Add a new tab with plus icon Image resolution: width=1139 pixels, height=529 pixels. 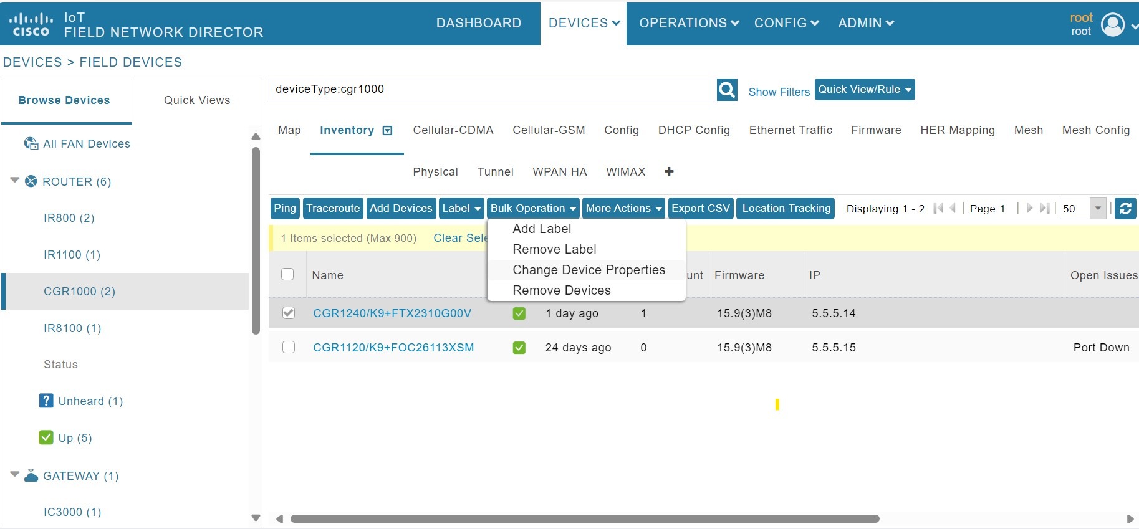(x=669, y=171)
